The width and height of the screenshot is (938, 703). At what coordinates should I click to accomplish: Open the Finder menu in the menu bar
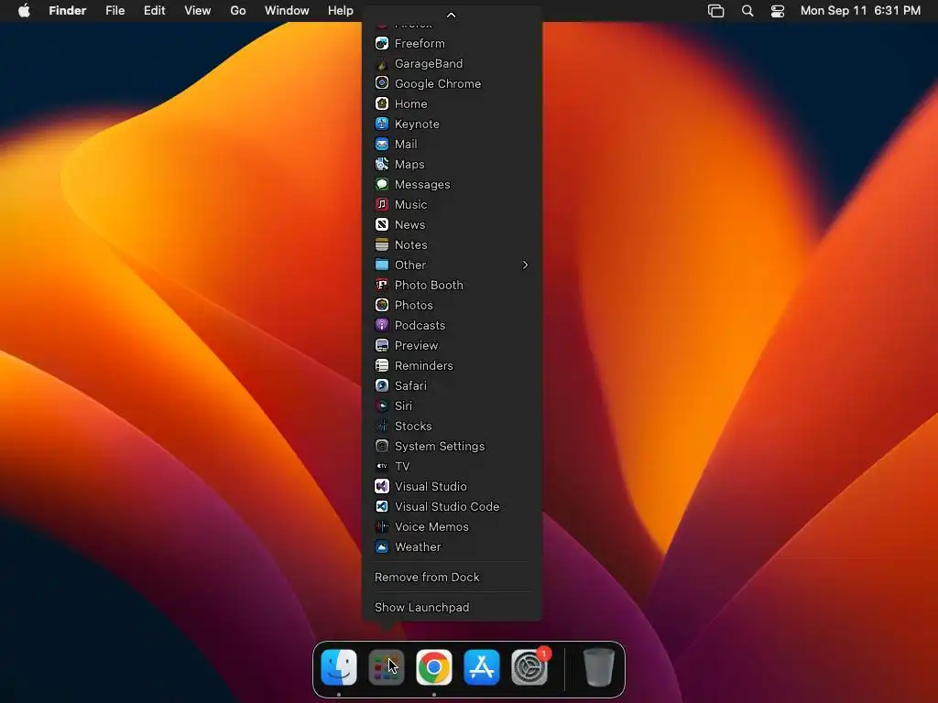pos(68,11)
